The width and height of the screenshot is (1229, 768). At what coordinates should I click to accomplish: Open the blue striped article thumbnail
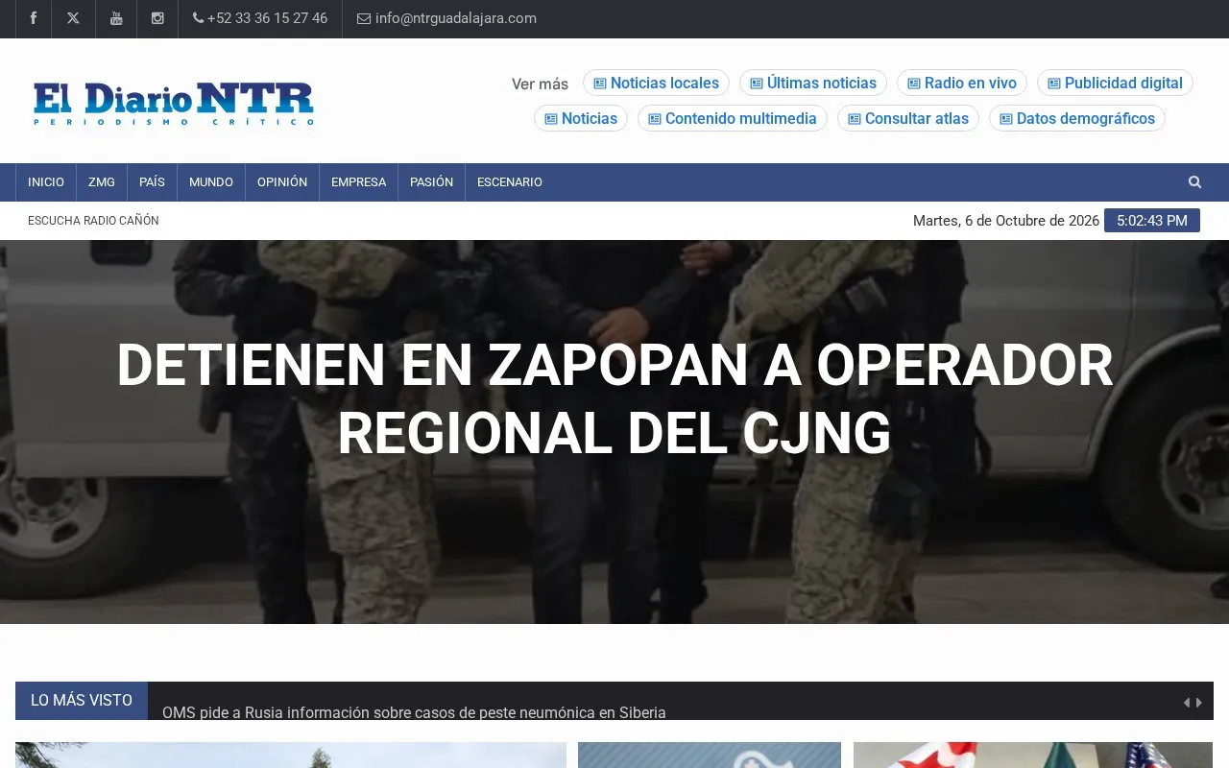[x=710, y=755]
